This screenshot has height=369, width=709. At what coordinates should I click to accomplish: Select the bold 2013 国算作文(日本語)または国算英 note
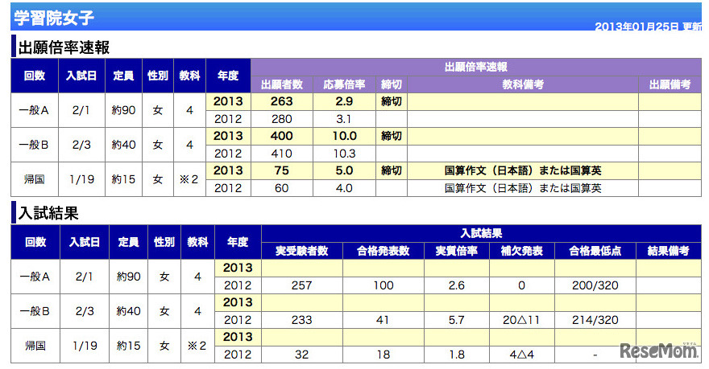pyautogui.click(x=523, y=170)
